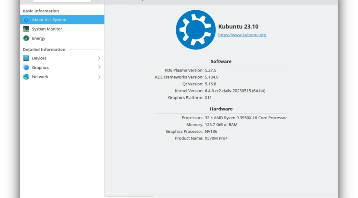Select the Graphics Processor NV136 value
Screen dimensions: 358x198
[x=211, y=131]
